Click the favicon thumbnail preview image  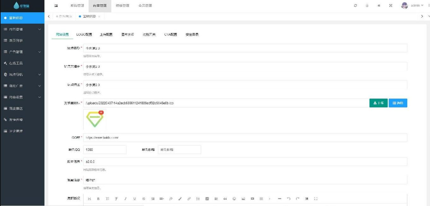click(94, 120)
